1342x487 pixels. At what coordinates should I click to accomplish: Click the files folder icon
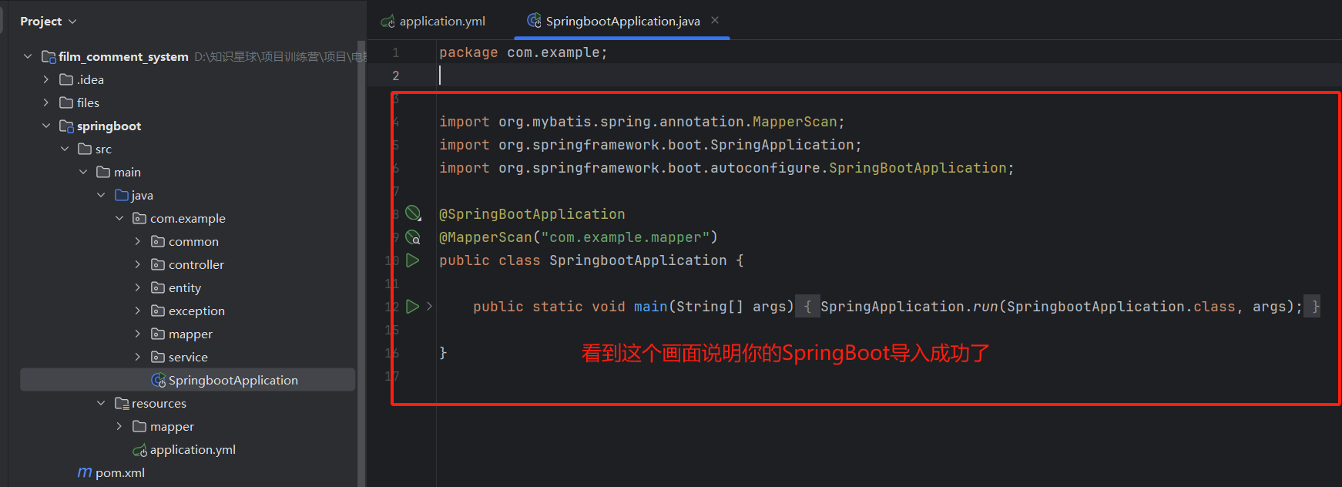tap(67, 103)
